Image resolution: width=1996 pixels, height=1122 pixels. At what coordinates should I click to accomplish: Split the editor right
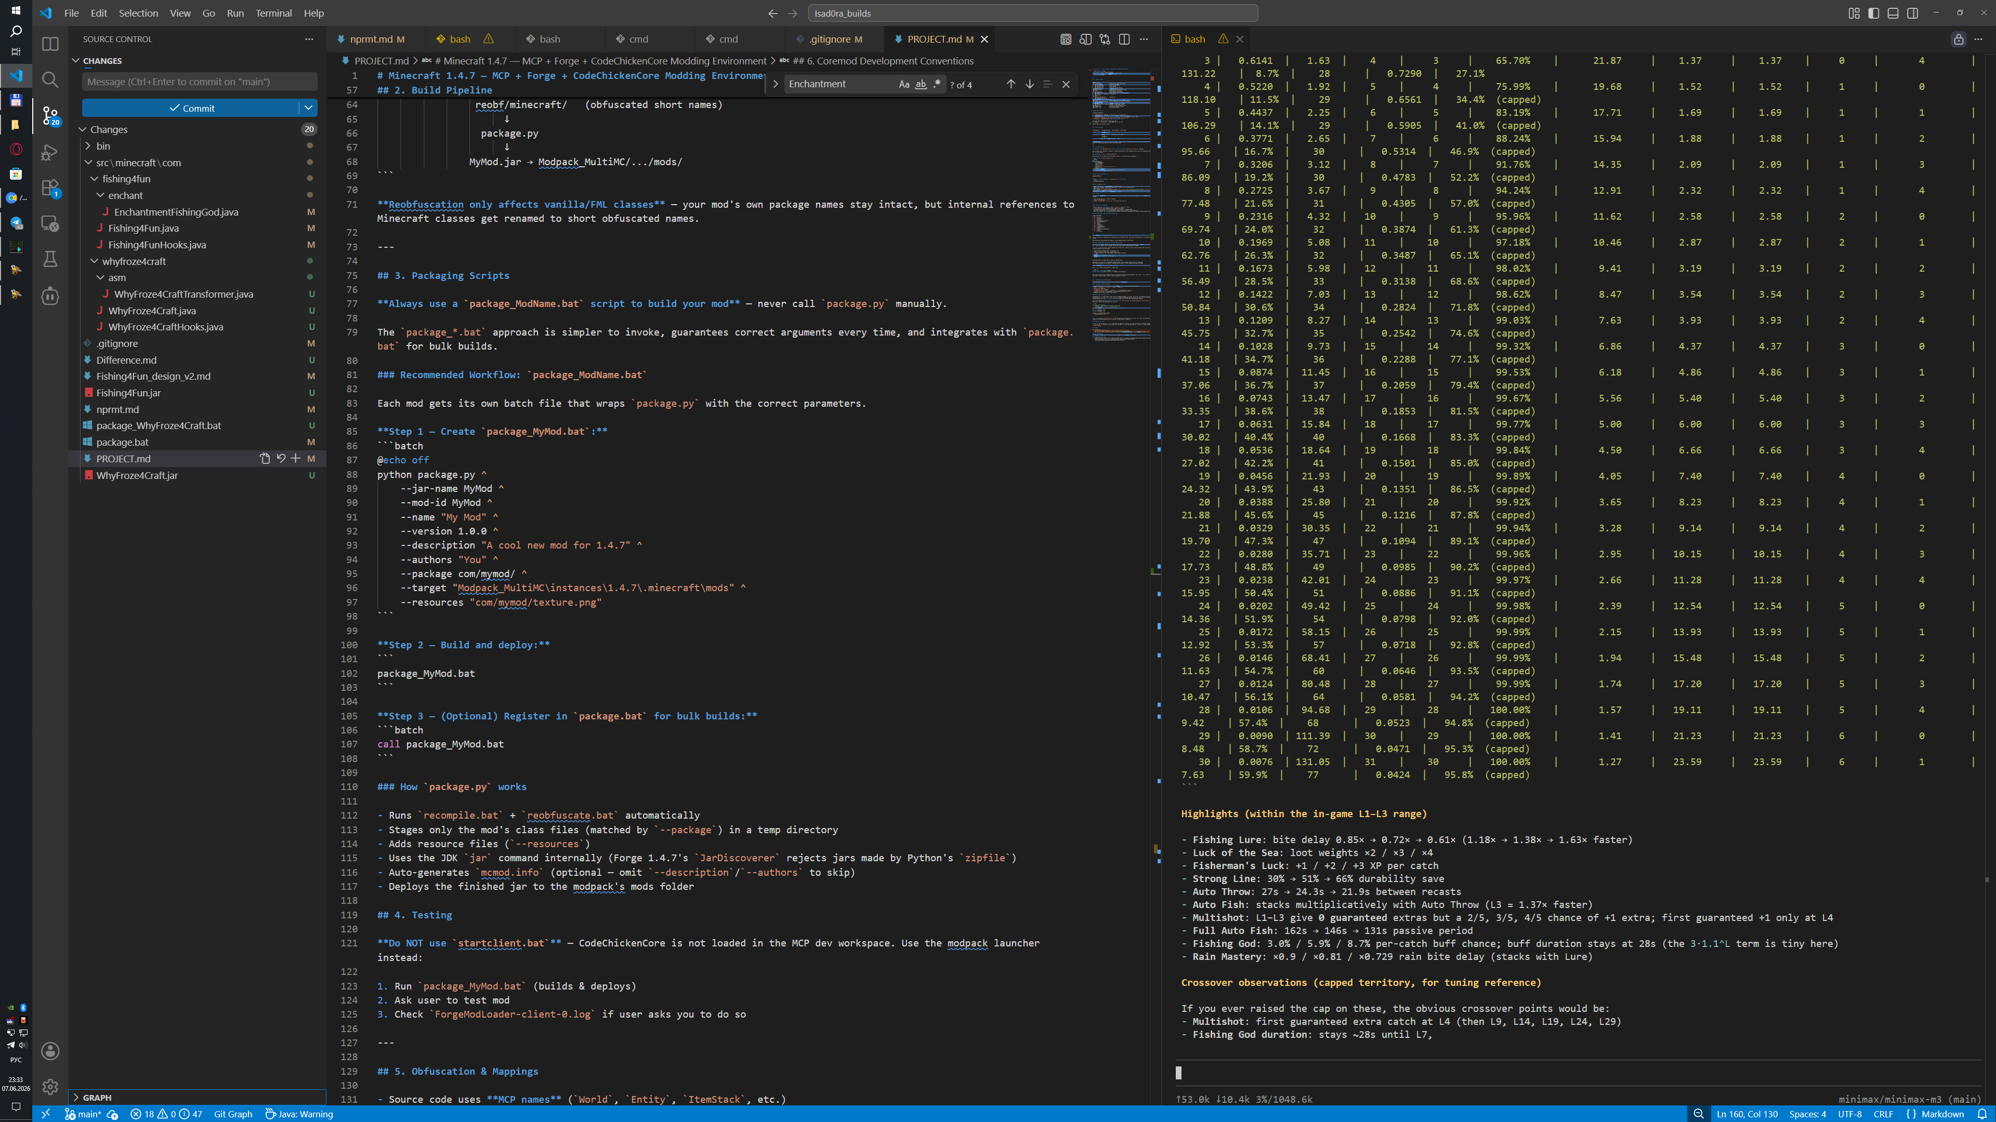click(x=1124, y=39)
